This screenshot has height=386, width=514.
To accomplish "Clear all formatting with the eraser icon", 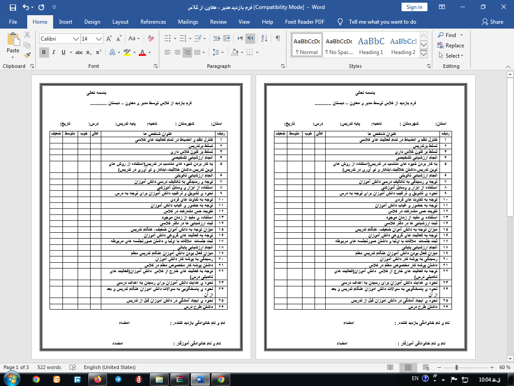I will click(x=151, y=39).
